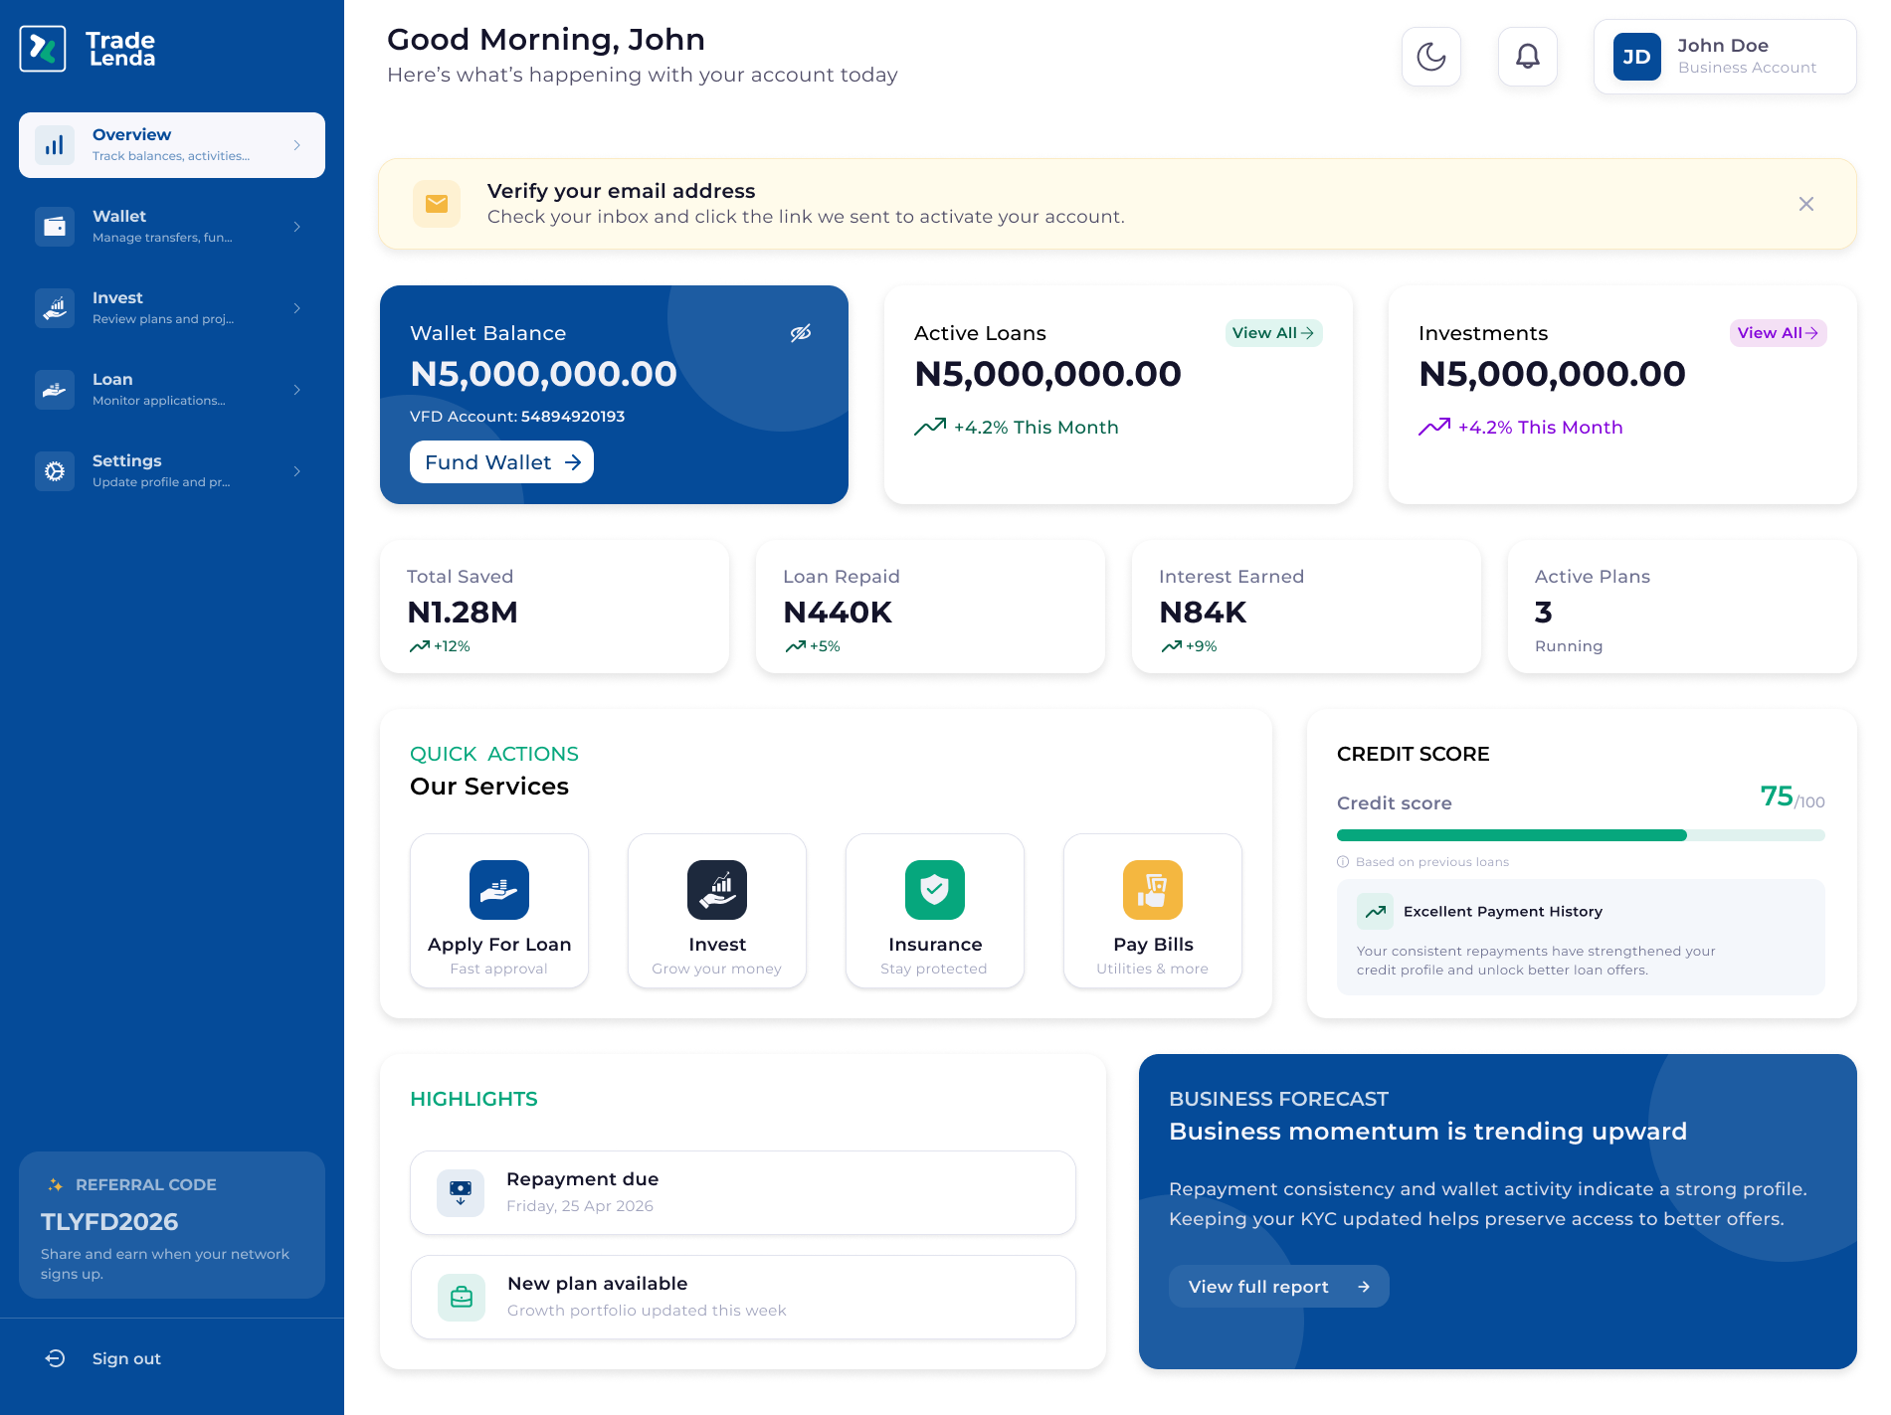
Task: Click the 75/100 credit score value
Action: pos(1793,796)
